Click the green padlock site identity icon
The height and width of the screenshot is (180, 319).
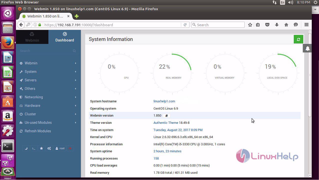(x=40, y=25)
